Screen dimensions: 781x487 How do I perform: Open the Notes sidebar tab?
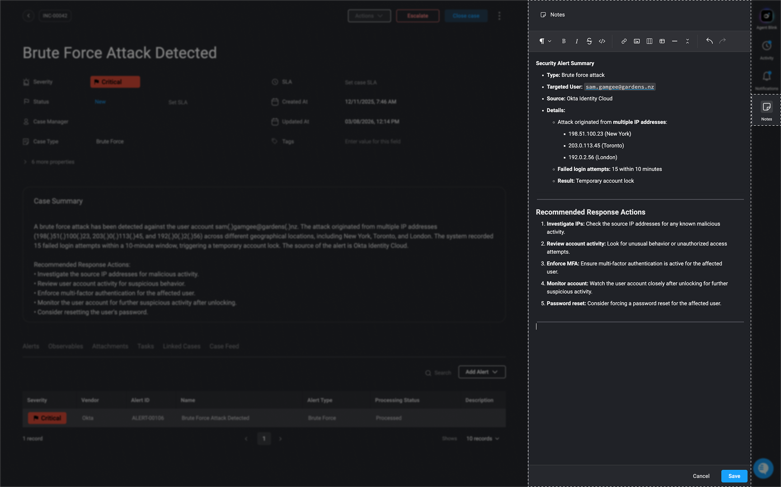[766, 110]
